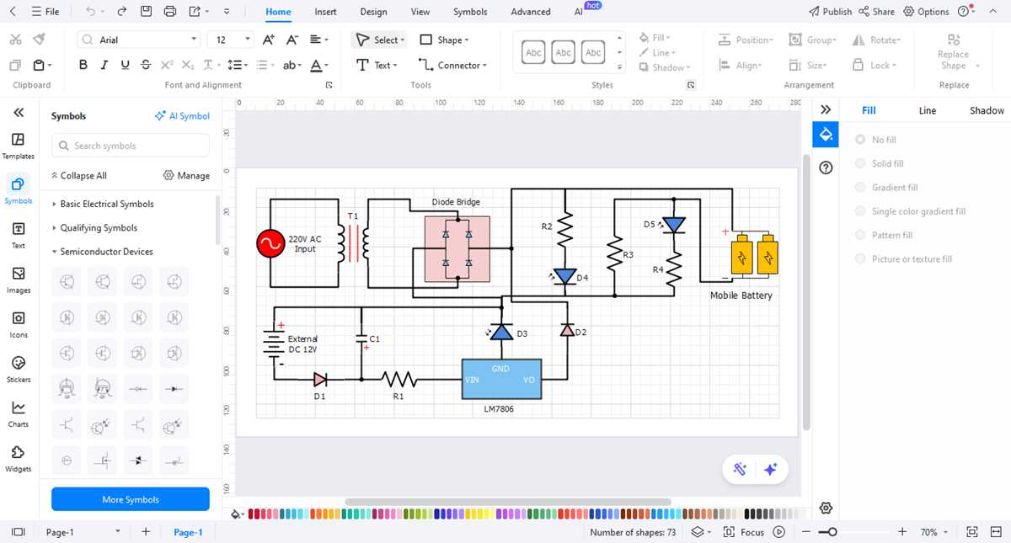Click the help question mark in right panel

(x=826, y=168)
